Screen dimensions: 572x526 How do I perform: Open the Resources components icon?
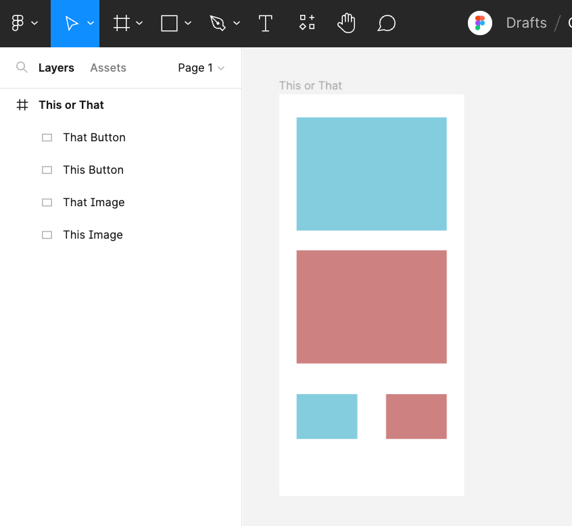(x=307, y=22)
